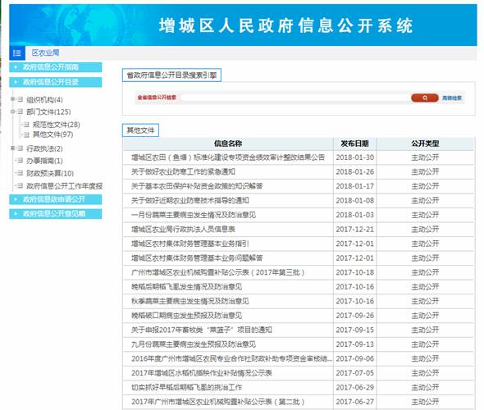
Task: Open 秋季蔬菜主要病虫发生情况及防治意见
Action: (x=190, y=301)
